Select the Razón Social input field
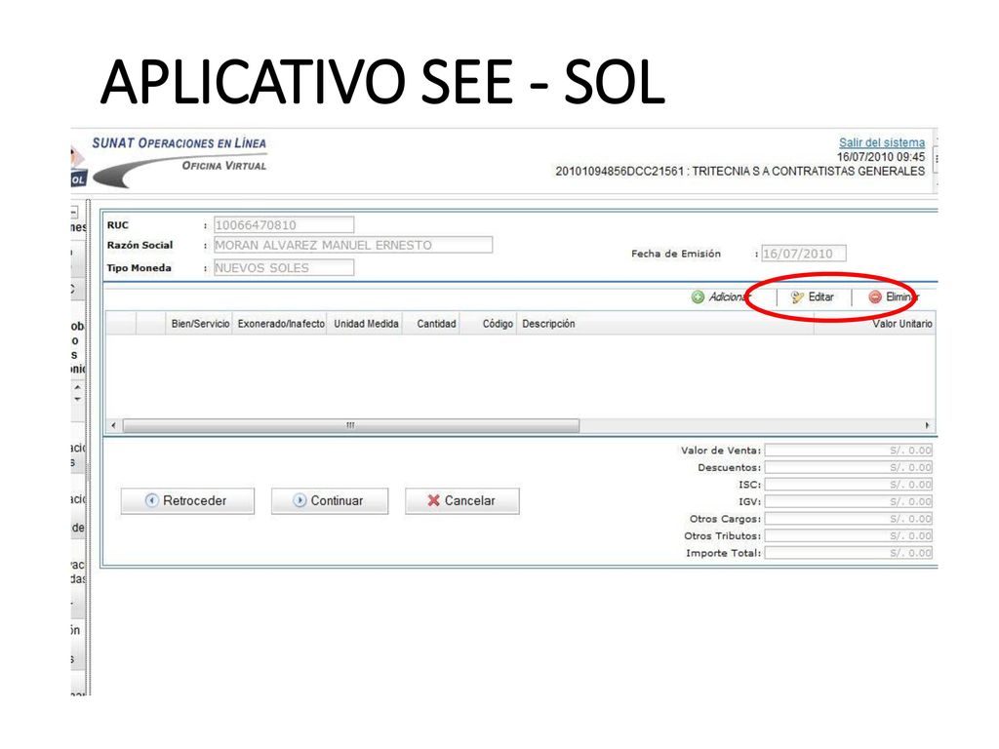Viewport: 999px width, 749px height. point(353,245)
